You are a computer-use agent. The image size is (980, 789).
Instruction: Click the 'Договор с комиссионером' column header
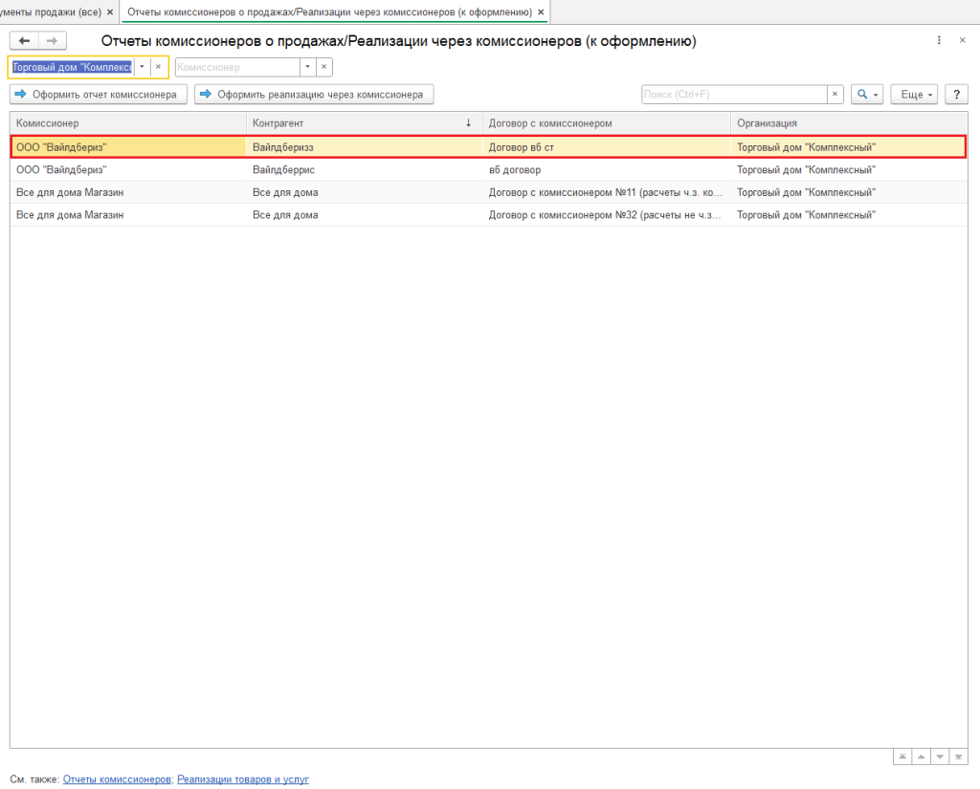coord(606,123)
